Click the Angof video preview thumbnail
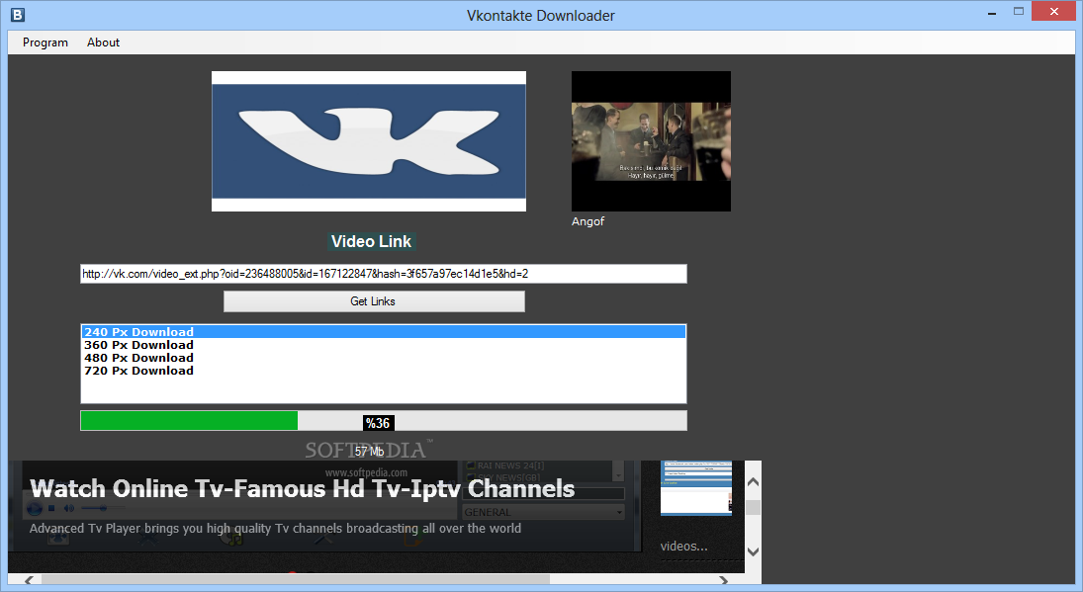This screenshot has width=1083, height=592. point(651,140)
